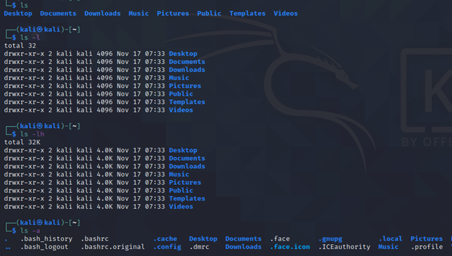Click the .config directory entry
This screenshot has height=256, width=452.
click(167, 247)
